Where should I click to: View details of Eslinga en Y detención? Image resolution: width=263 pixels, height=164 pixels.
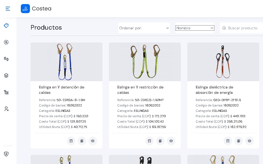(93, 141)
